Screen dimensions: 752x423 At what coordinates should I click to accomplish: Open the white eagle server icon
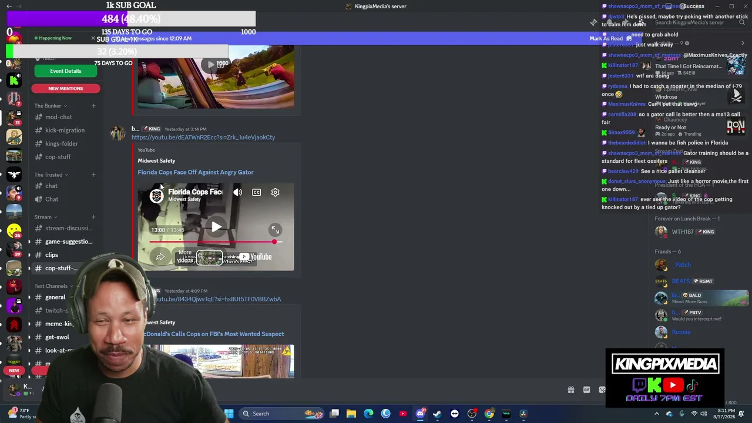14,174
